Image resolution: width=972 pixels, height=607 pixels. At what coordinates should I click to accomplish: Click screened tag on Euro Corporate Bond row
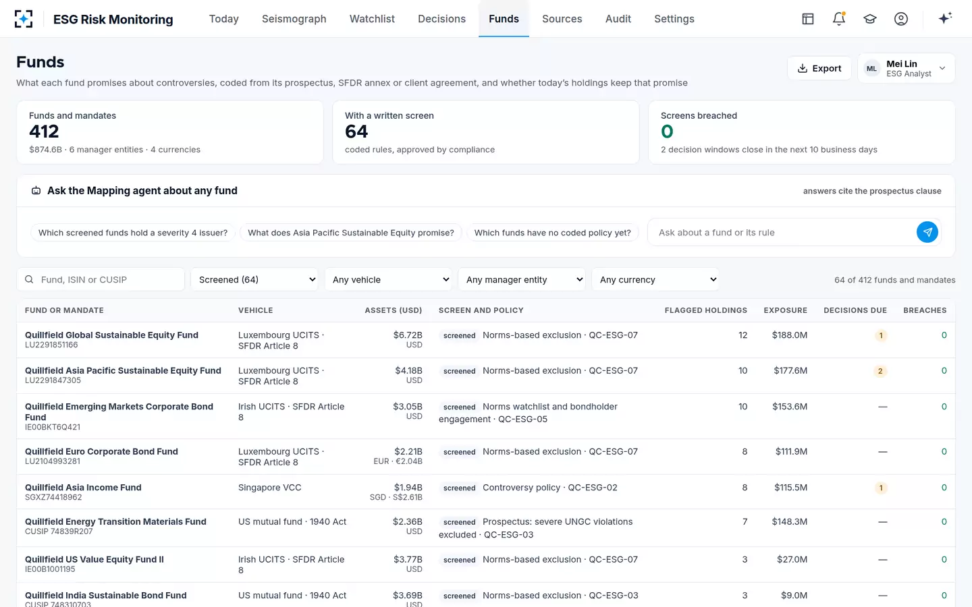click(x=459, y=452)
